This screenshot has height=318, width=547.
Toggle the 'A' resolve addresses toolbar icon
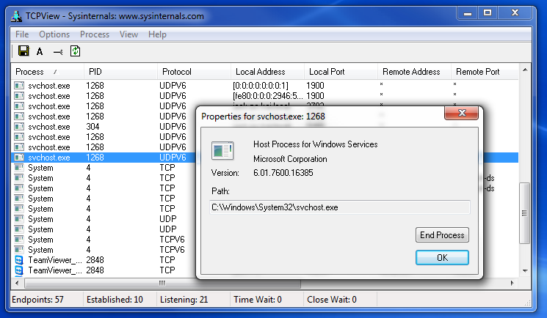pos(40,52)
